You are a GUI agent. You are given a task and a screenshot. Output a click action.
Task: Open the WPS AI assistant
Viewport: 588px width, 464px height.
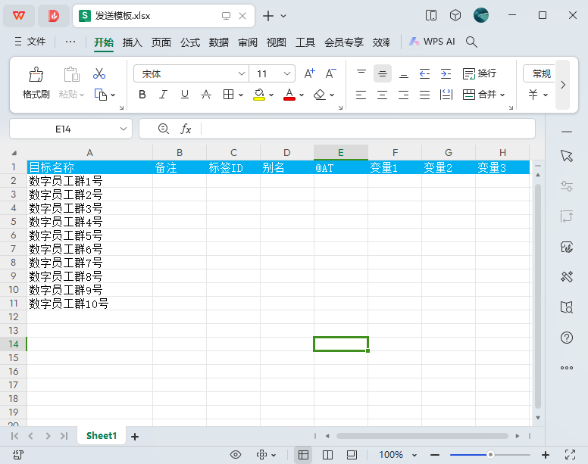pyautogui.click(x=432, y=42)
